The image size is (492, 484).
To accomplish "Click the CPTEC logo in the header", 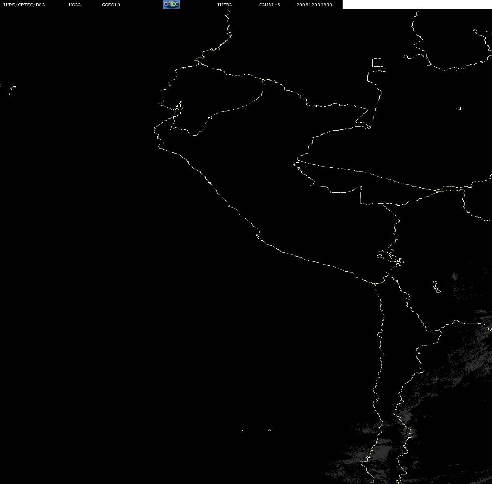I will tap(172, 5).
